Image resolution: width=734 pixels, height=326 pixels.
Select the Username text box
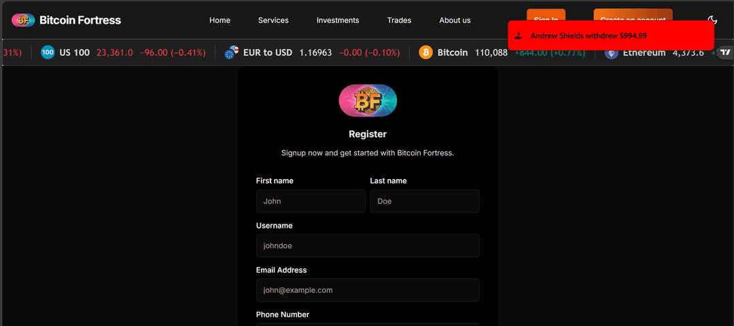coord(368,246)
